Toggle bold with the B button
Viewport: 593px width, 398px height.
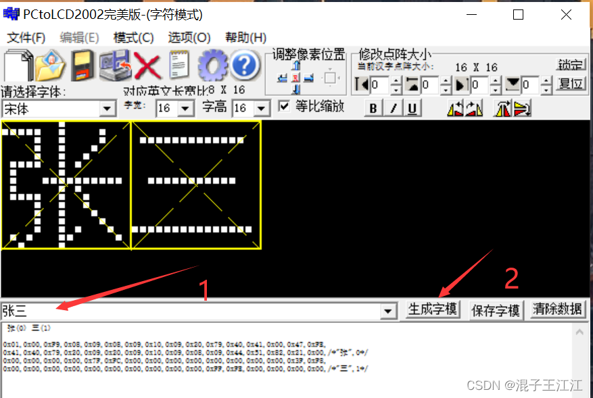point(373,109)
